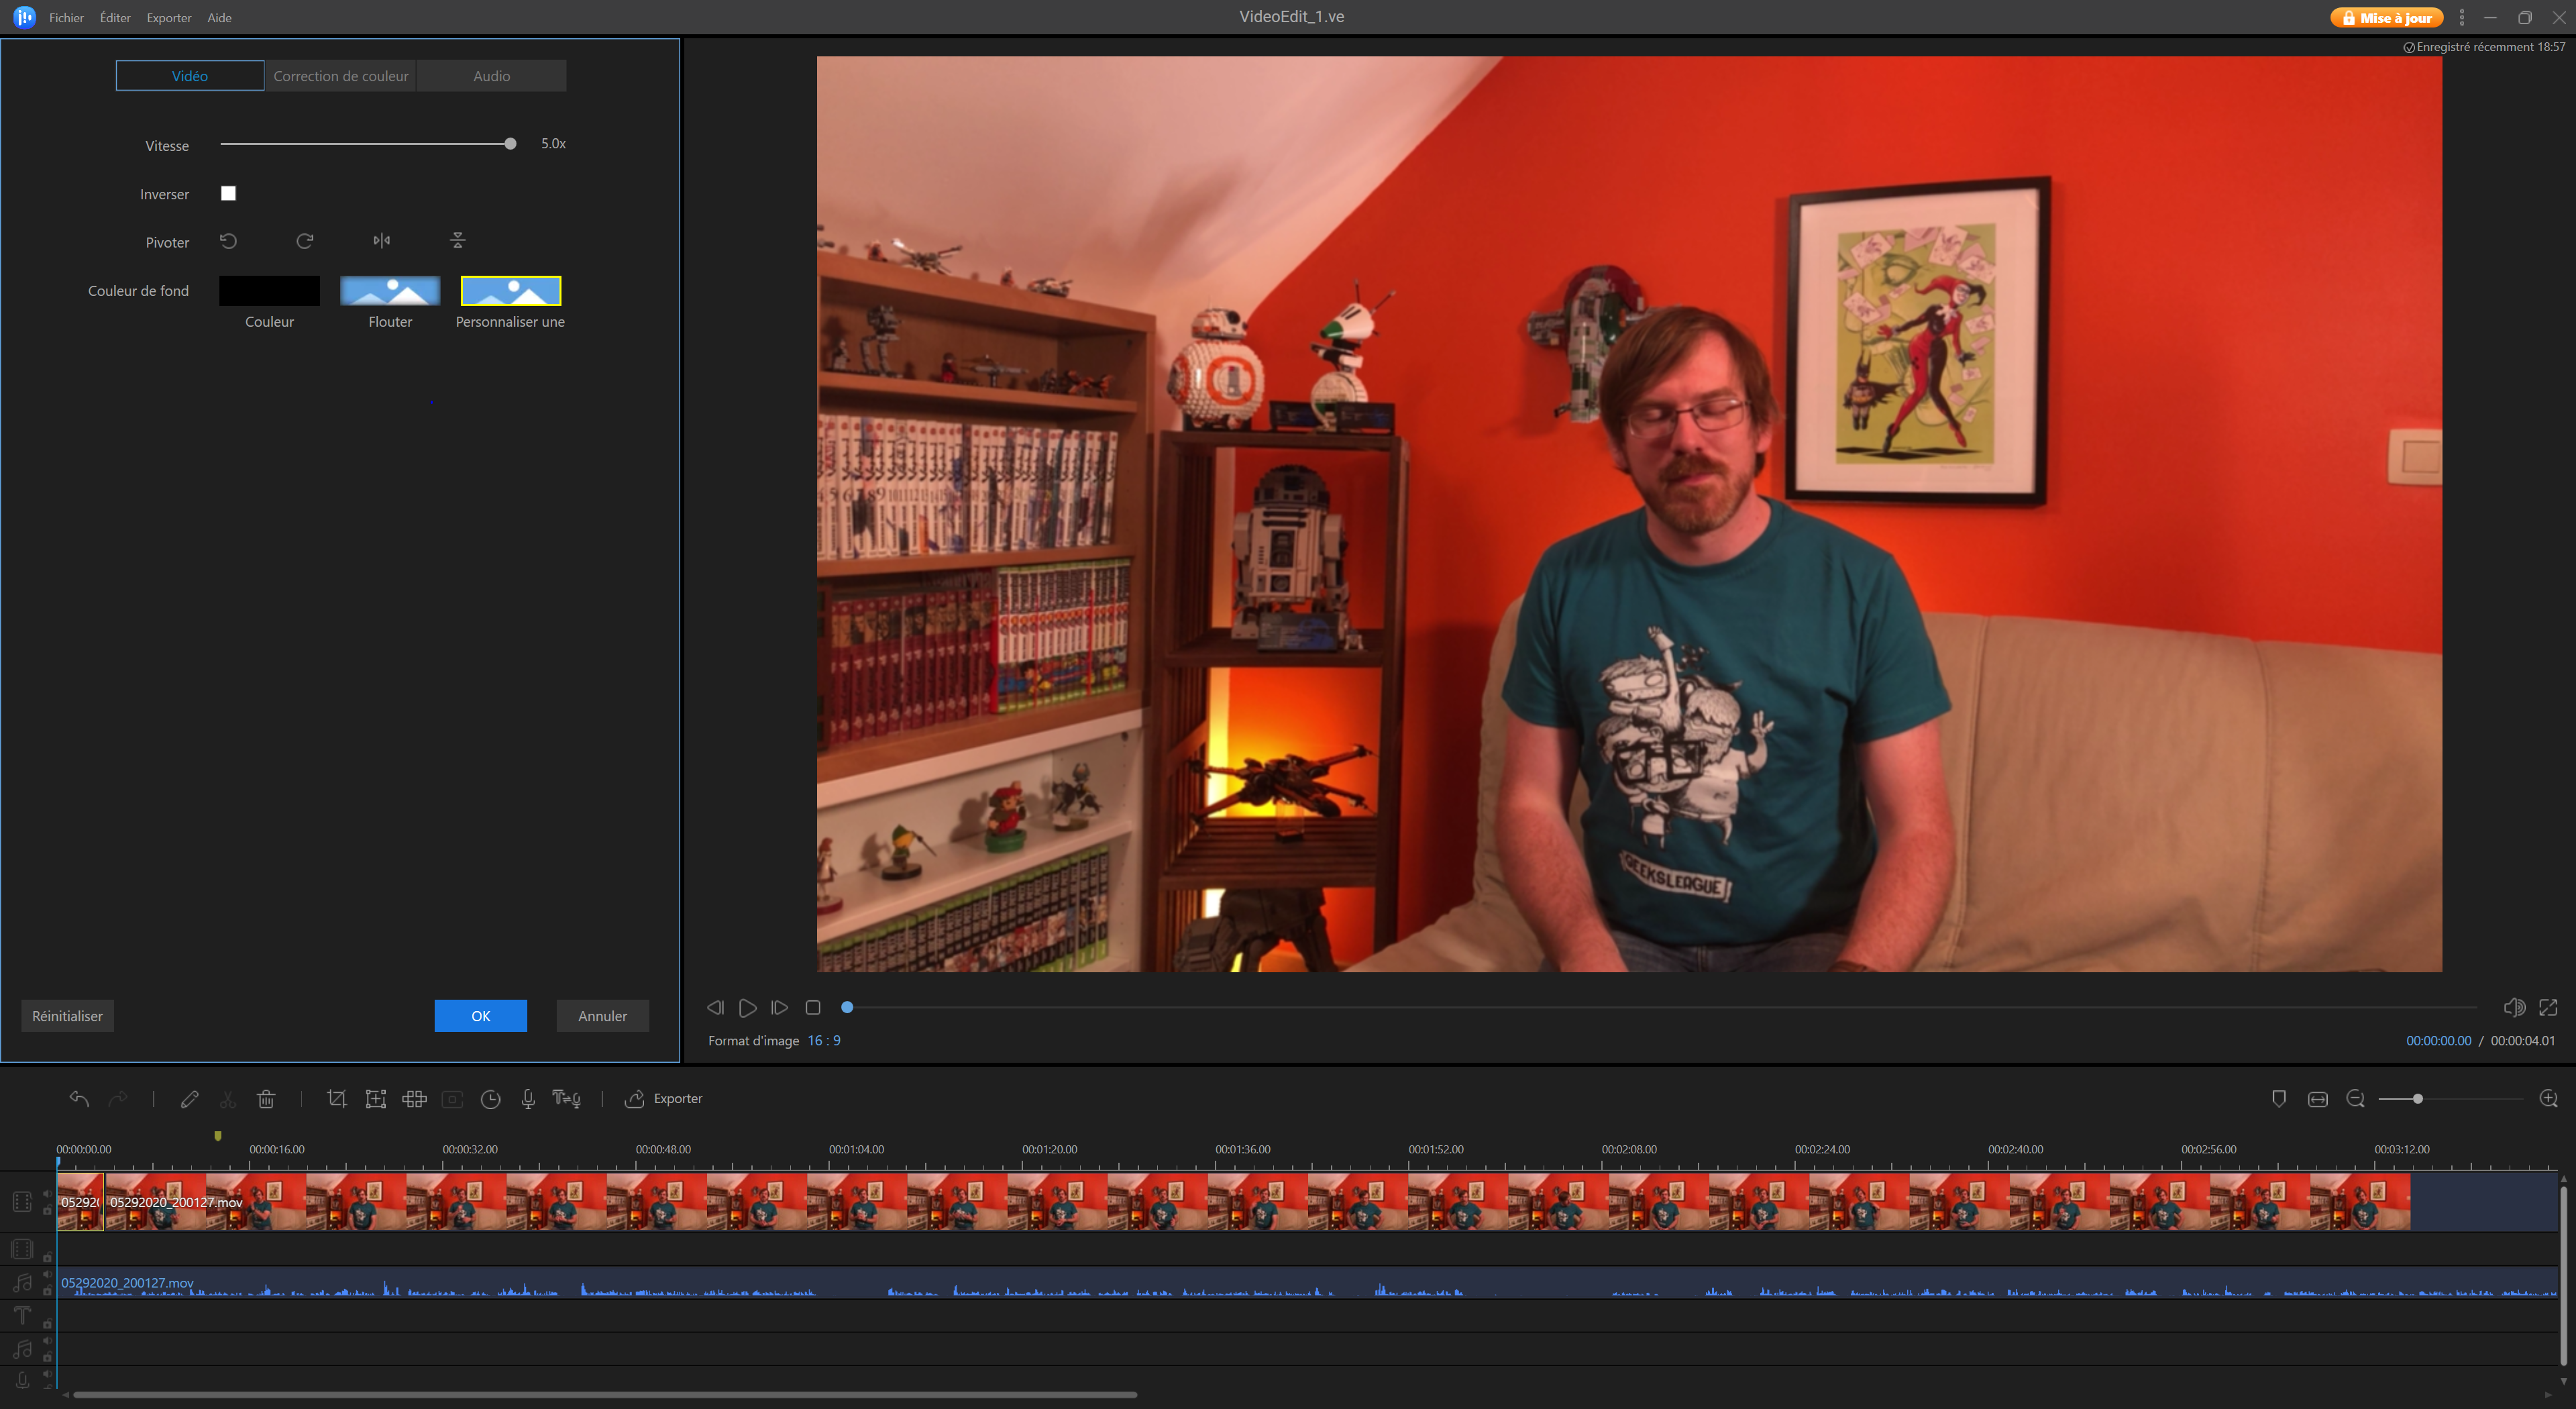Open the Fichier menu

(66, 17)
